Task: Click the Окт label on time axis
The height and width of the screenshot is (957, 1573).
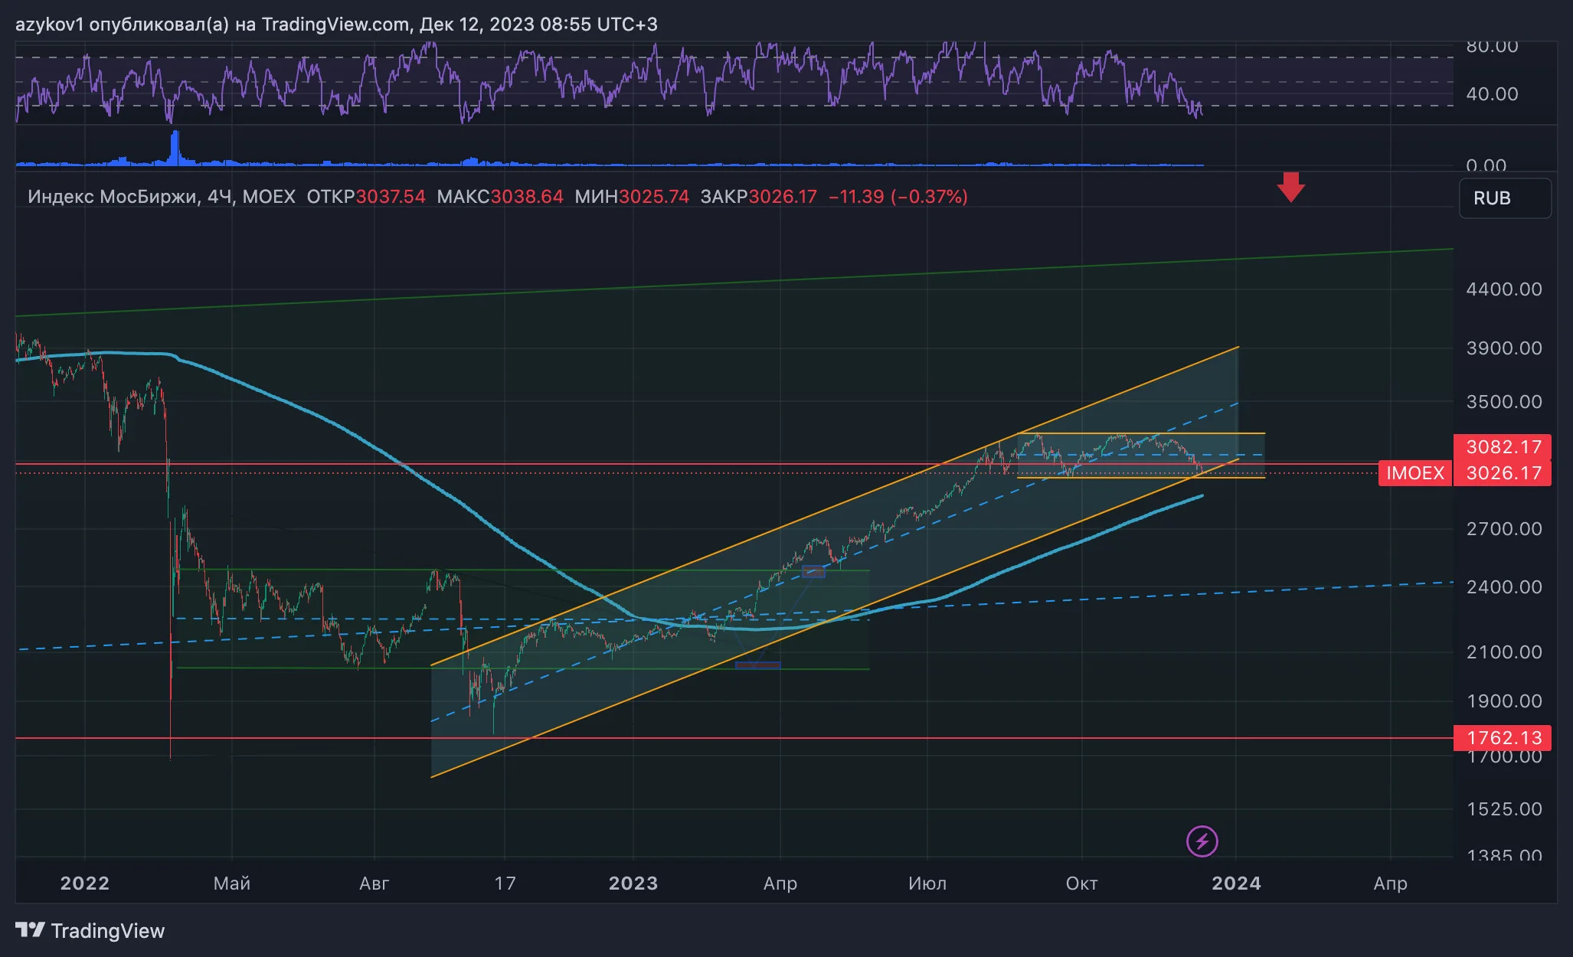Action: pyautogui.click(x=1081, y=884)
